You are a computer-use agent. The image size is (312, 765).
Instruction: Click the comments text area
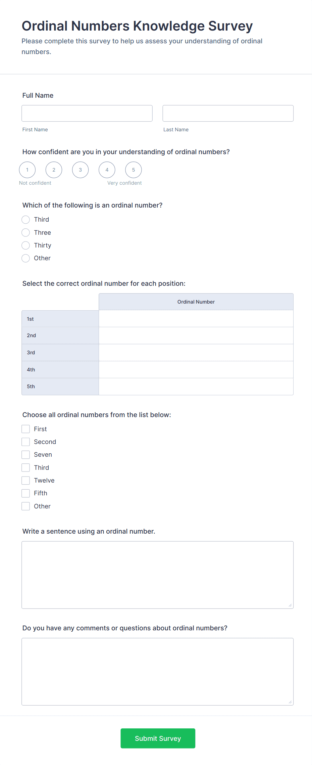[157, 672]
